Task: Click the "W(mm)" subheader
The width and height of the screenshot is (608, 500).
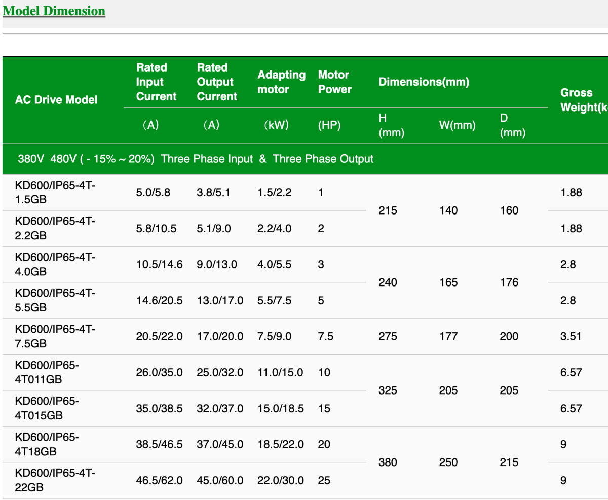Action: click(457, 125)
